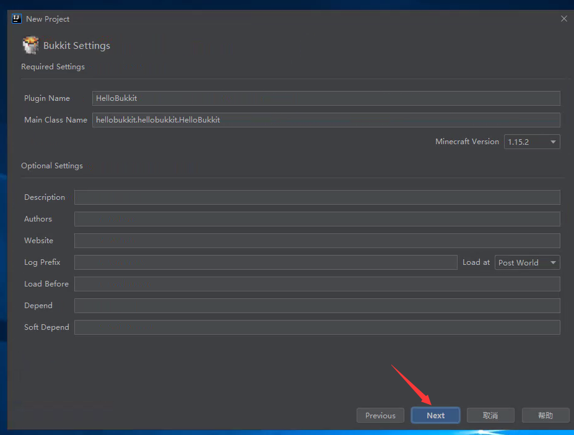Click the IntelliJ IDEA icon in title bar
Image resolution: width=574 pixels, height=435 pixels.
coord(17,19)
